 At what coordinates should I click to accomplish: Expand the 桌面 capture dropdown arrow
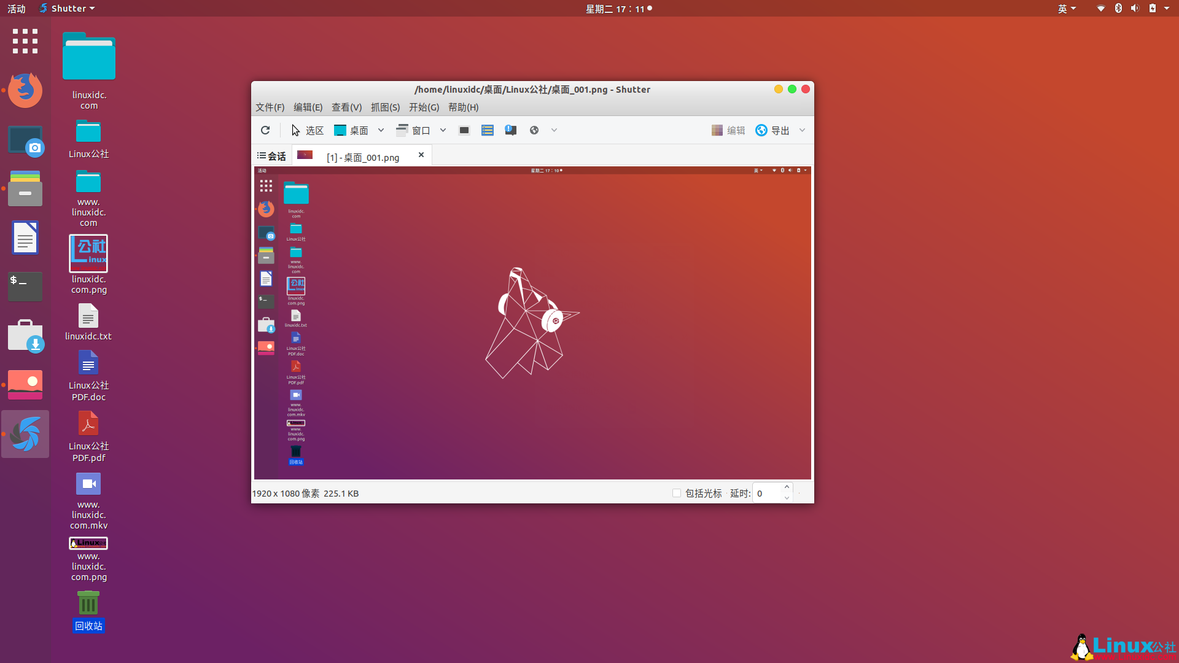(381, 130)
